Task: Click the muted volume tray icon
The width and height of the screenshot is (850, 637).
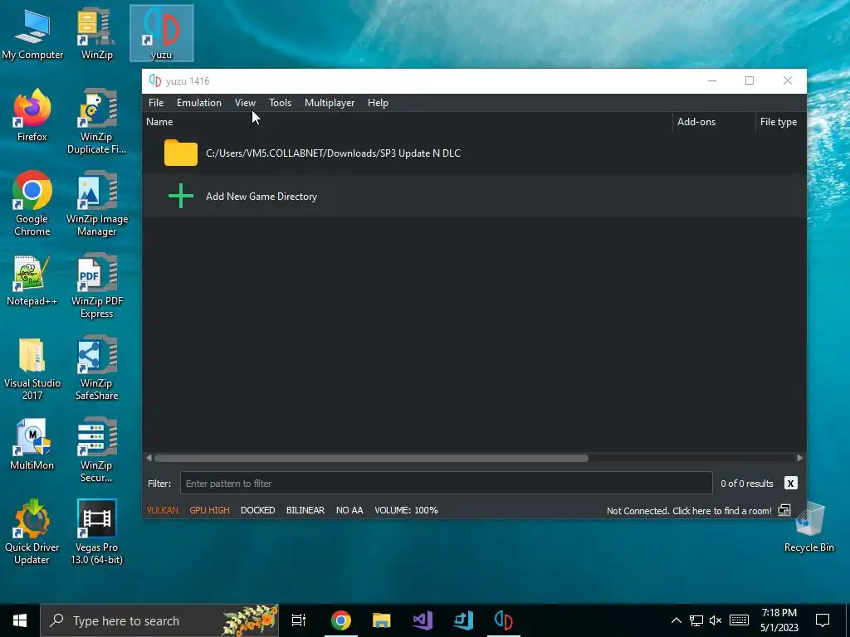Action: coord(716,620)
